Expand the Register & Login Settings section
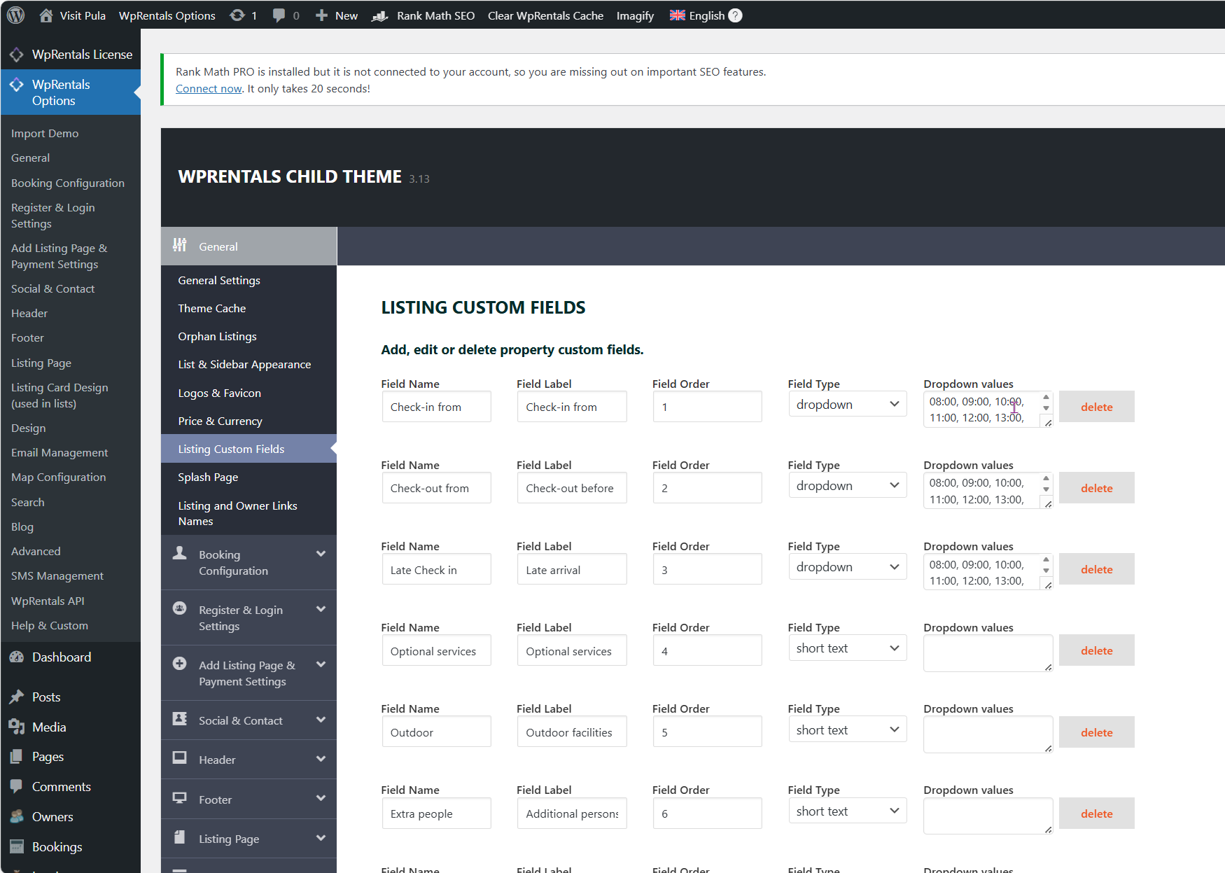Screen dimensions: 1225x873 click(321, 610)
